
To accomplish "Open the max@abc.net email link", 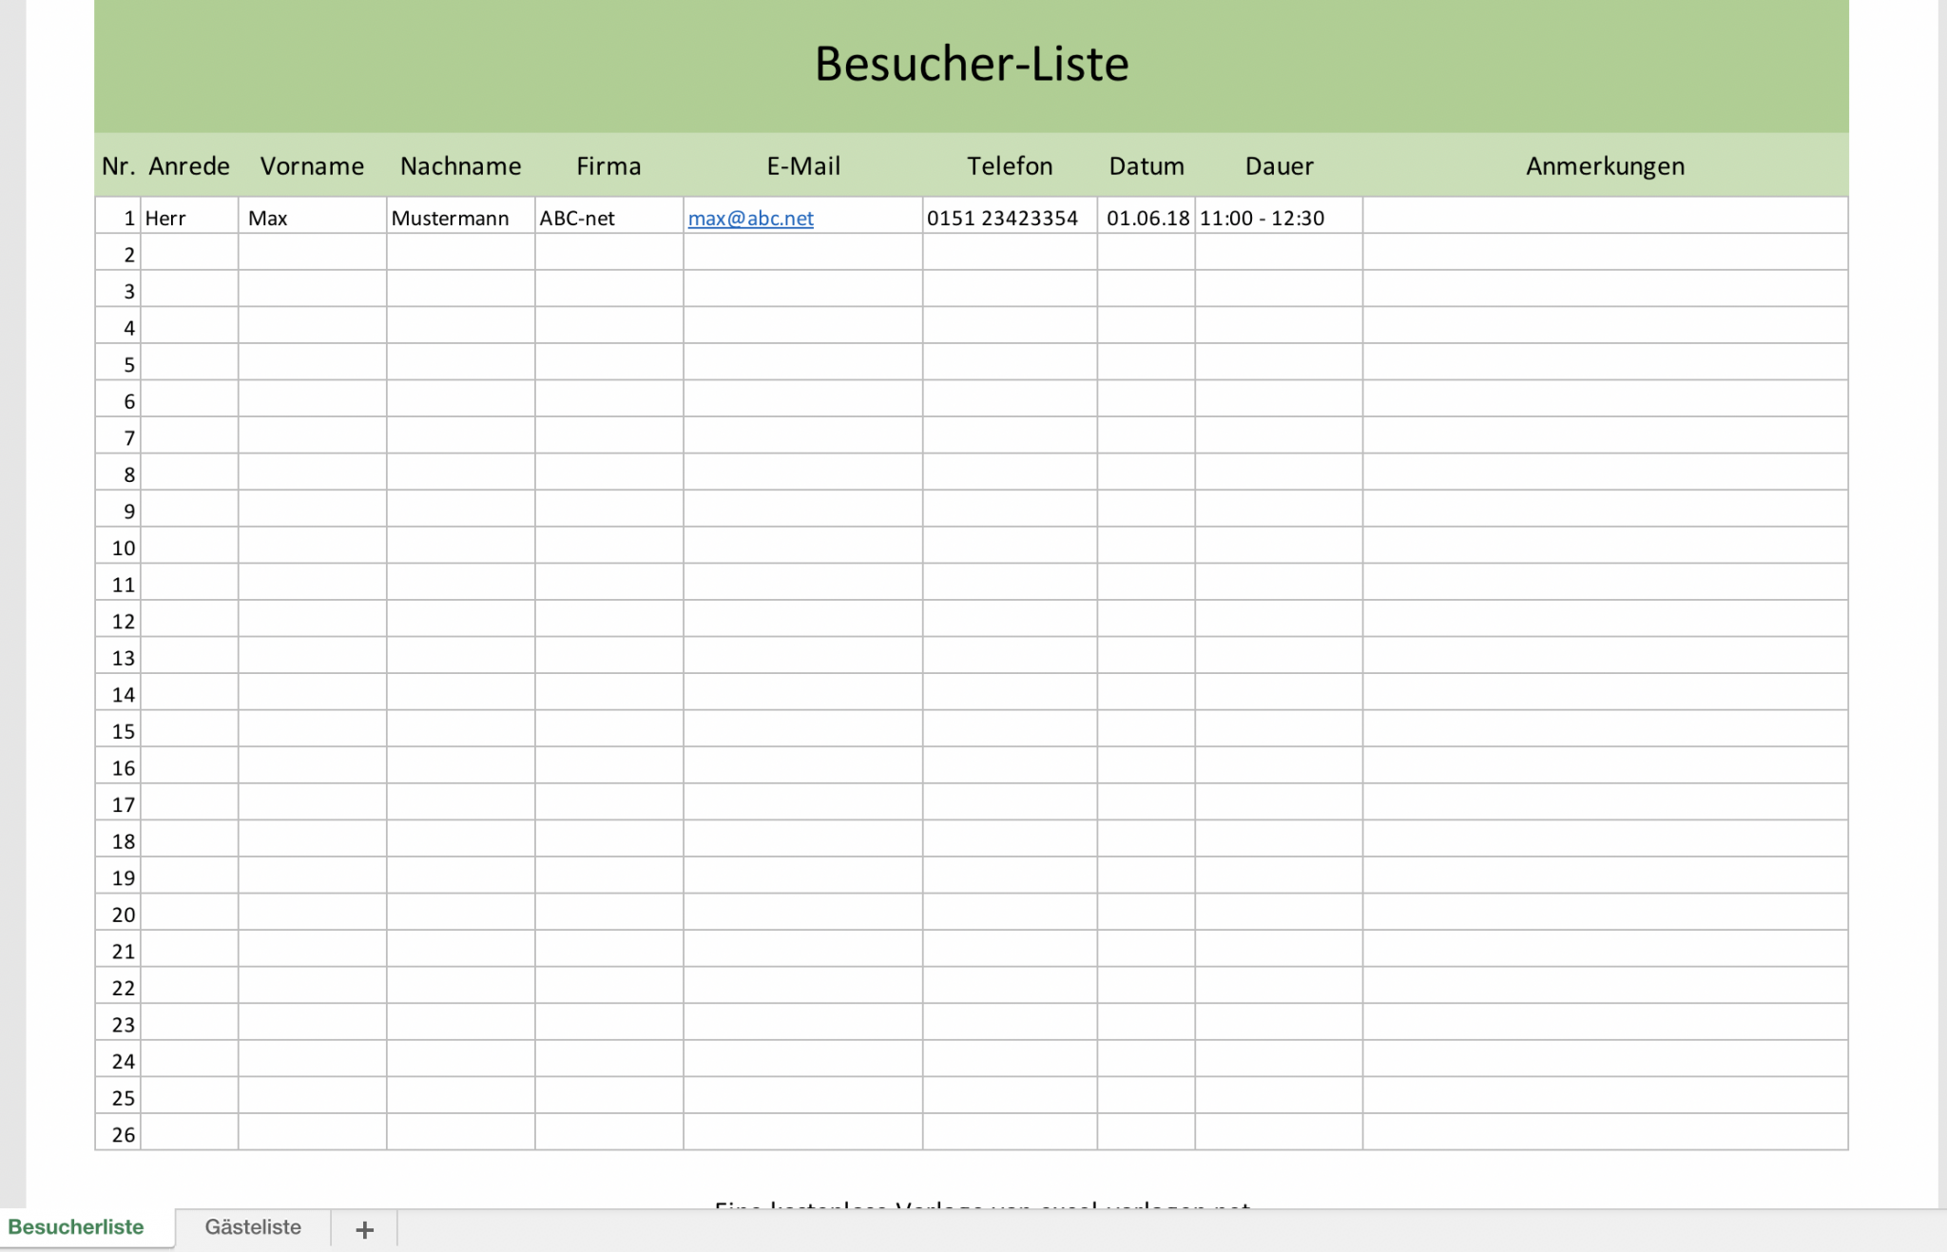I will click(750, 218).
